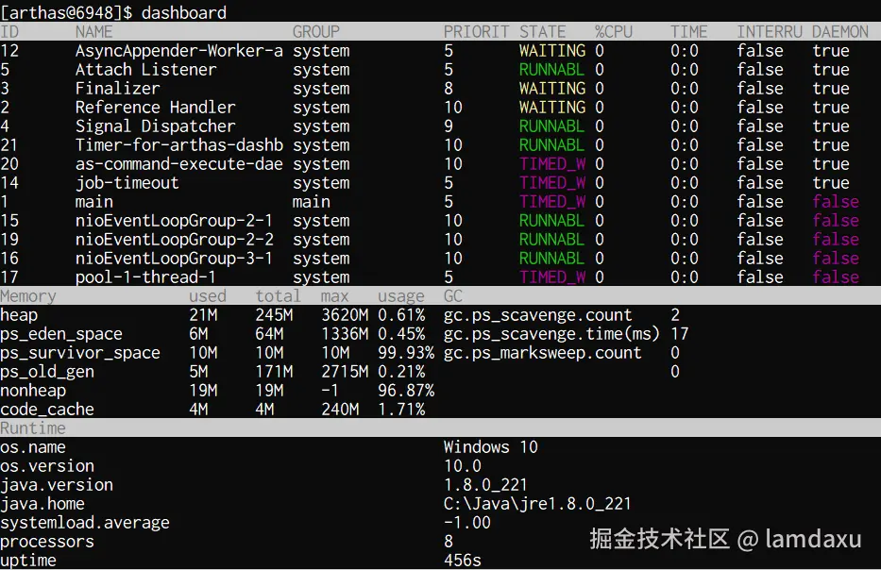Click the uptime label
881x570 pixels.
click(x=28, y=561)
